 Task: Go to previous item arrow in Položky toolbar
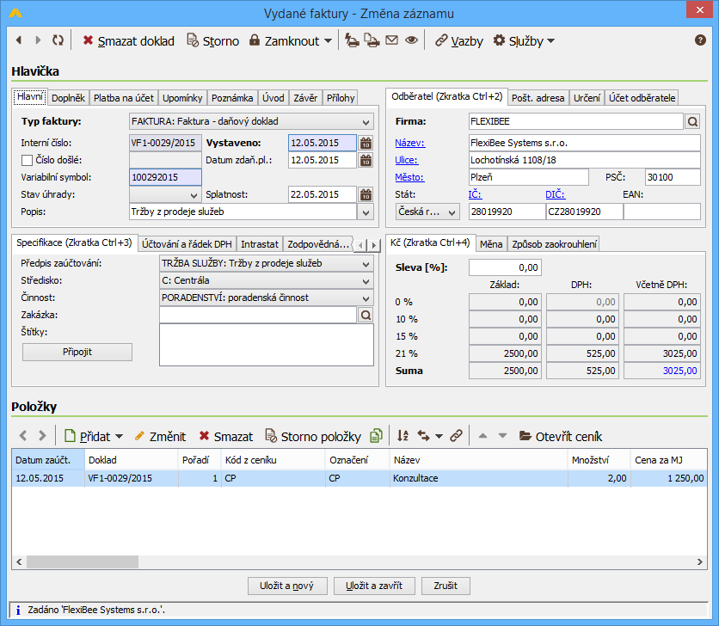[23, 436]
